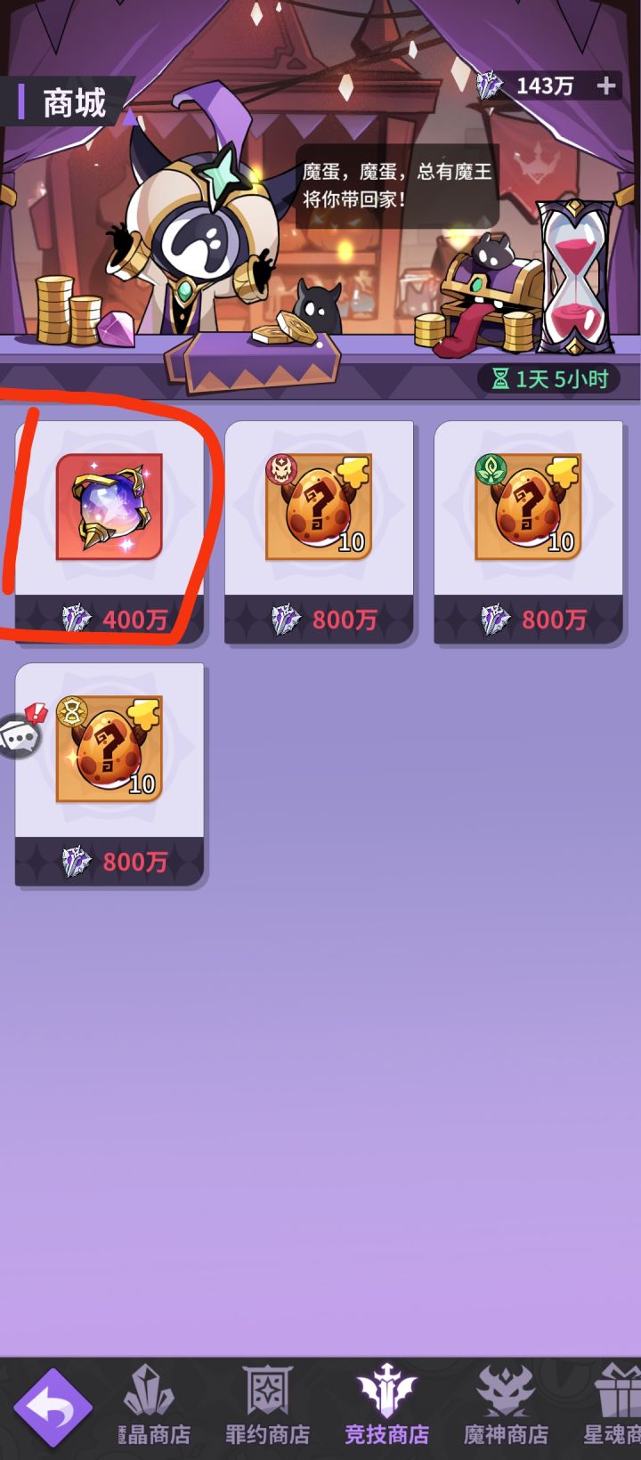Select the circled cosmic orb item icon

[110, 507]
